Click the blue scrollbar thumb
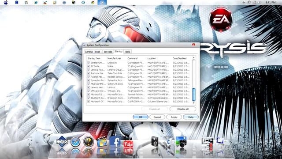 194,95
